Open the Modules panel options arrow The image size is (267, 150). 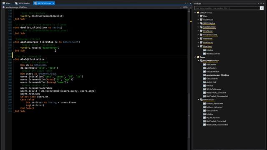[x=258, y=3]
